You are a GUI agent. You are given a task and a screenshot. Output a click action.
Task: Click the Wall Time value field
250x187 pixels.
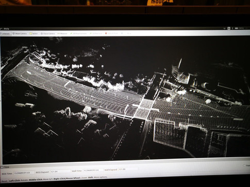pyautogui.click(x=93, y=170)
